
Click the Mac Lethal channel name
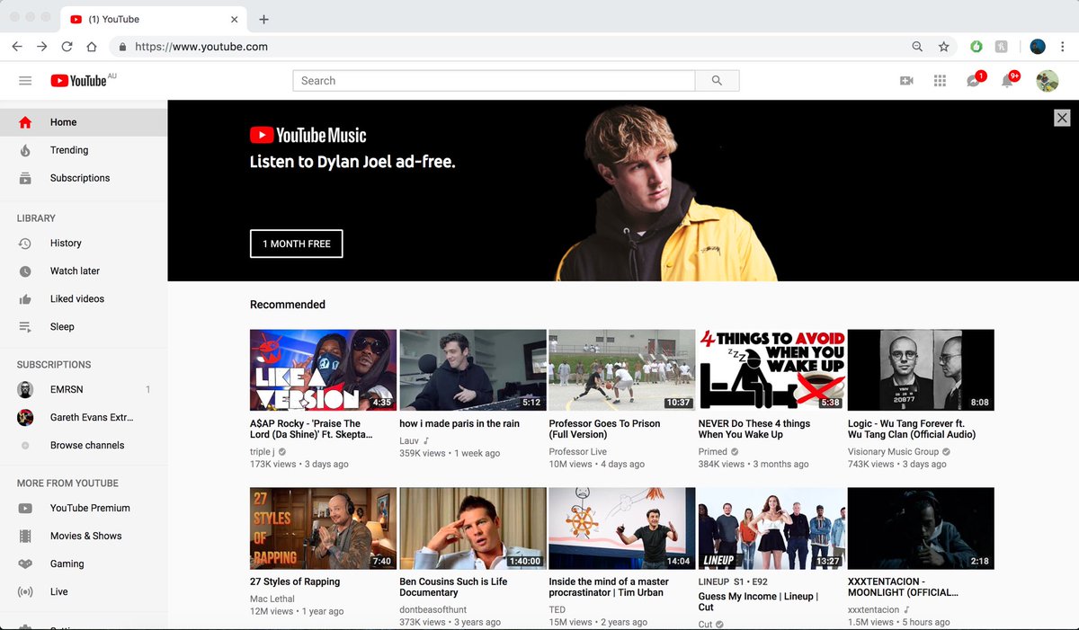pos(274,599)
